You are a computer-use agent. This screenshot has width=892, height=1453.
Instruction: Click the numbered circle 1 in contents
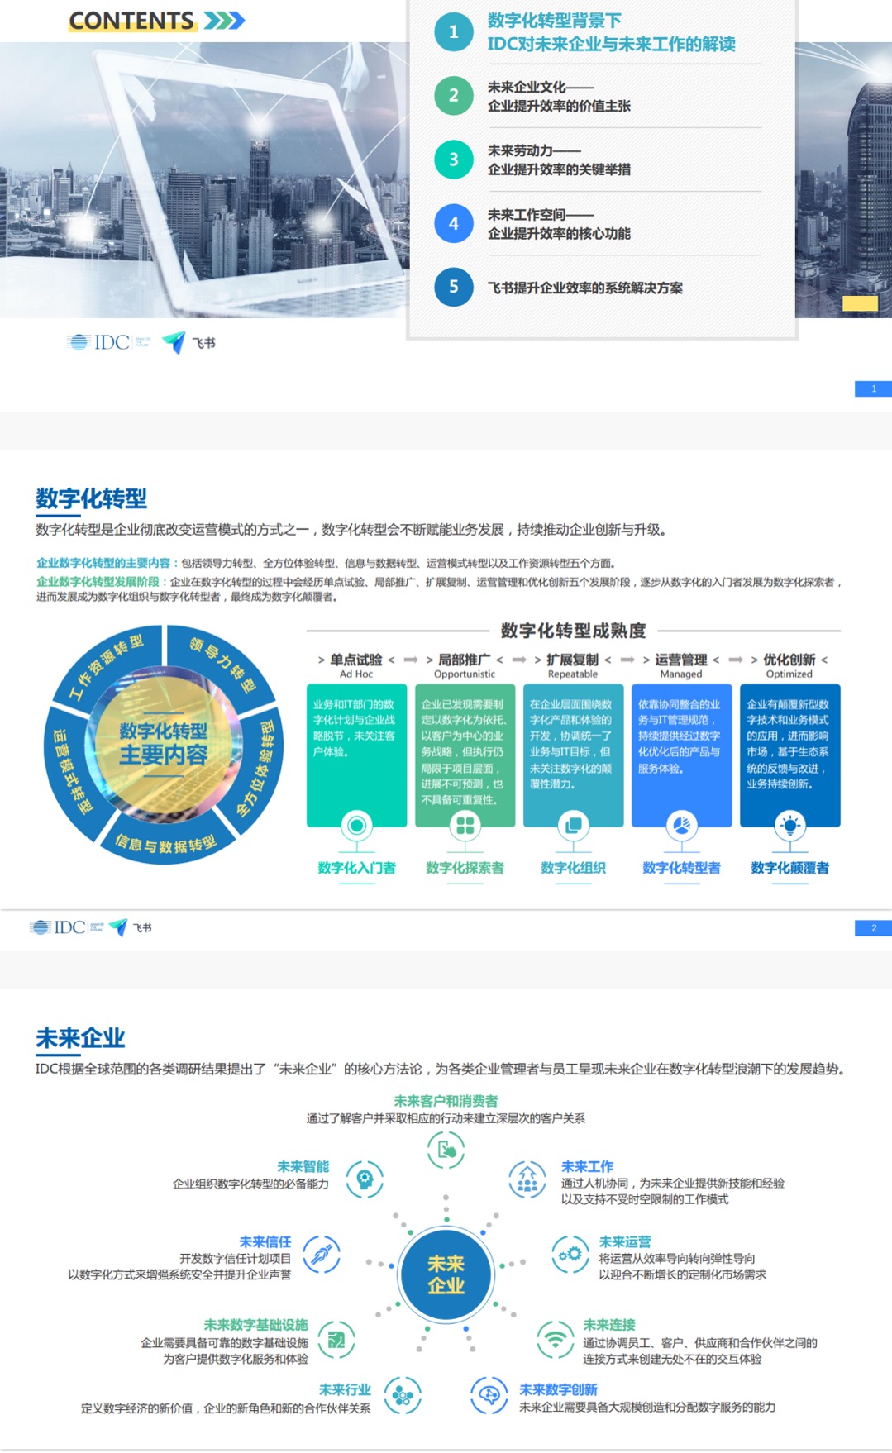[x=453, y=32]
